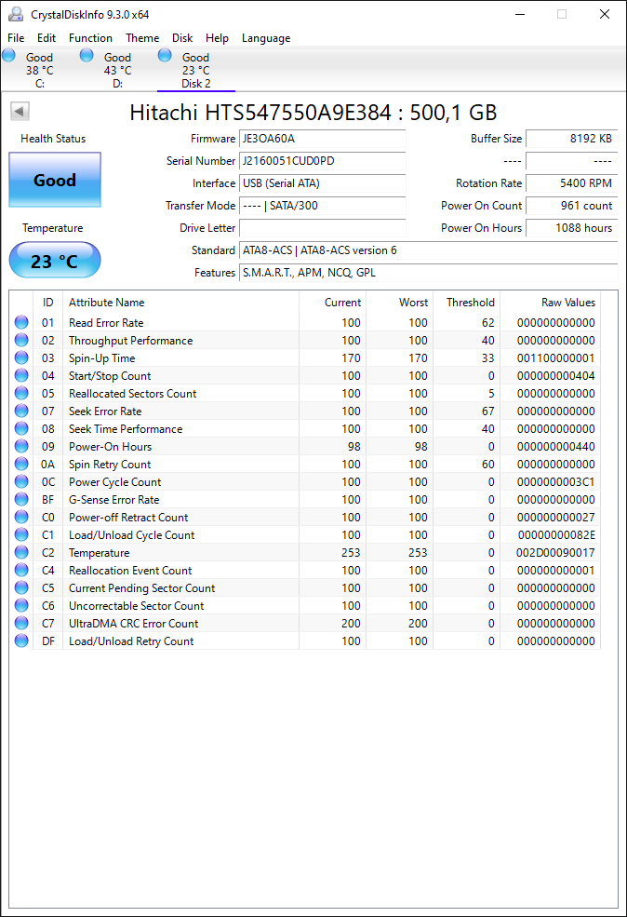This screenshot has width=627, height=917.
Task: Click status orb of Seek Time Performance row
Action: 21,428
